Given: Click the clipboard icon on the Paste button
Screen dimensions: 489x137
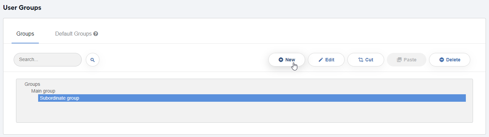Looking at the screenshot, I should click(x=399, y=60).
